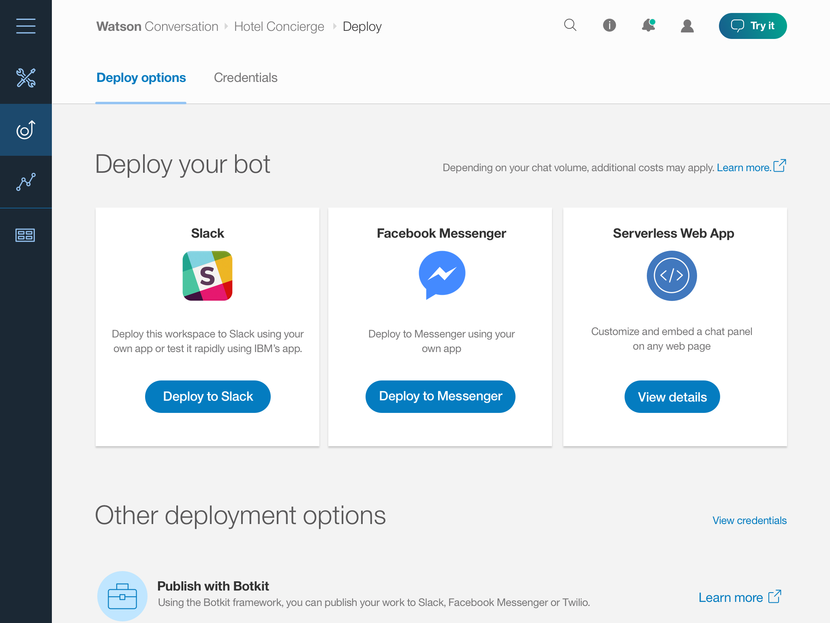This screenshot has width=830, height=623.
Task: View notifications via bell icon
Action: pyautogui.click(x=648, y=26)
